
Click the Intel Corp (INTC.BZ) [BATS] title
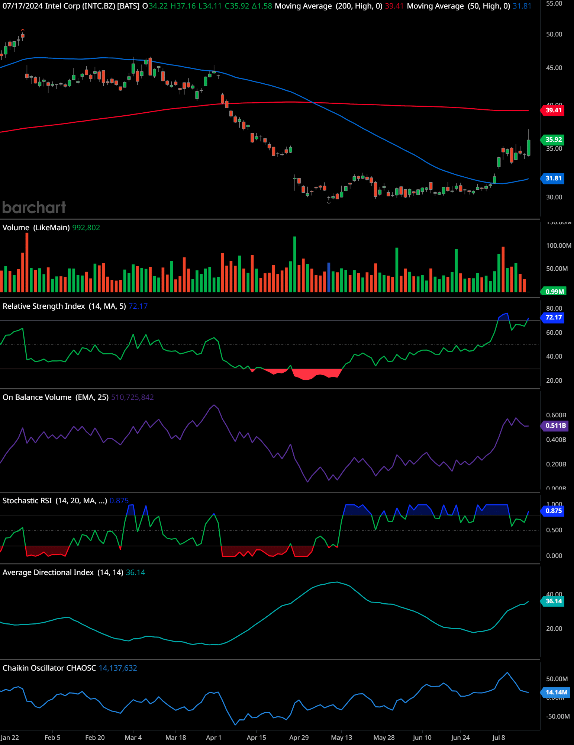coord(92,6)
